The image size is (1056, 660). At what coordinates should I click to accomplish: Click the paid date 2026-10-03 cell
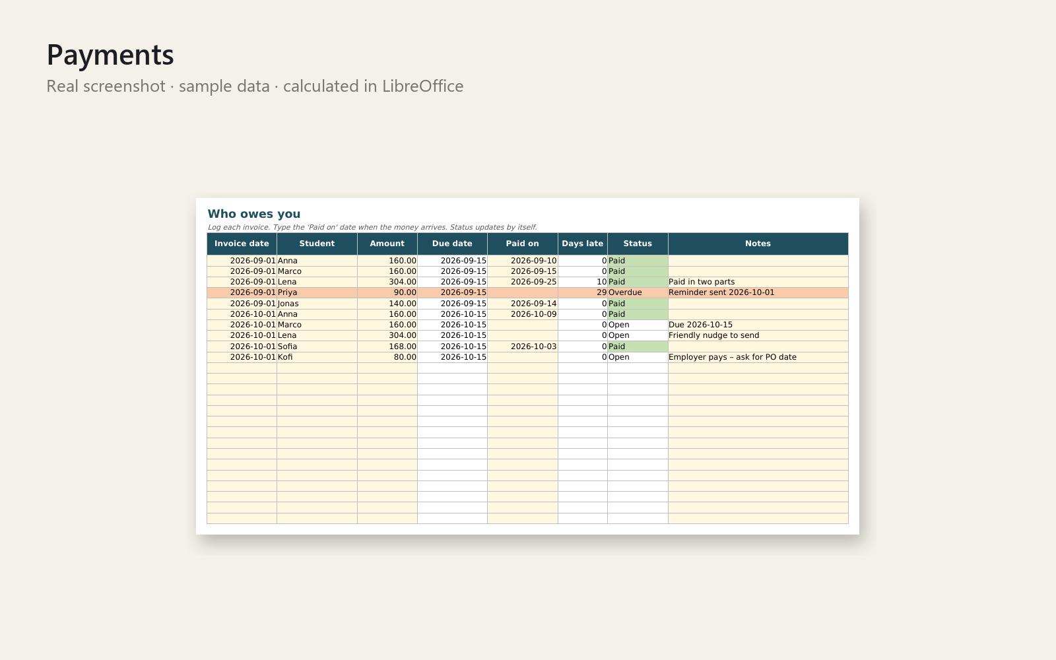pos(523,346)
